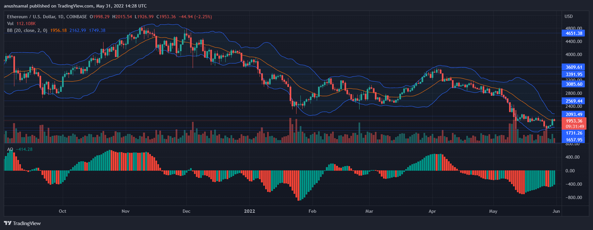Viewport: 593px width, 230px height.
Task: Click the 4400.00 price axis label
Action: coord(574,41)
